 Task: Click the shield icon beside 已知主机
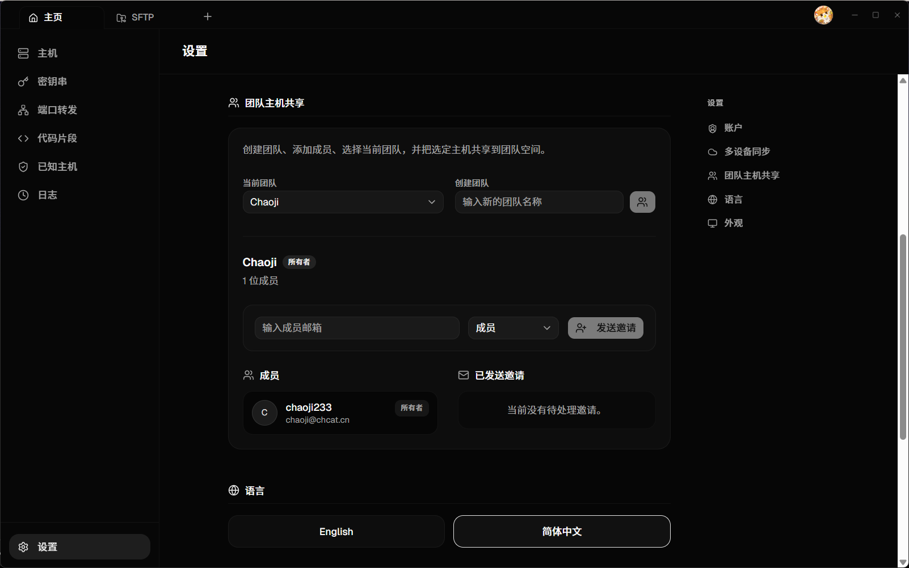23,167
